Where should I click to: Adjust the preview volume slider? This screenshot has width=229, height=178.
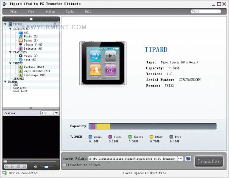coord(46,167)
